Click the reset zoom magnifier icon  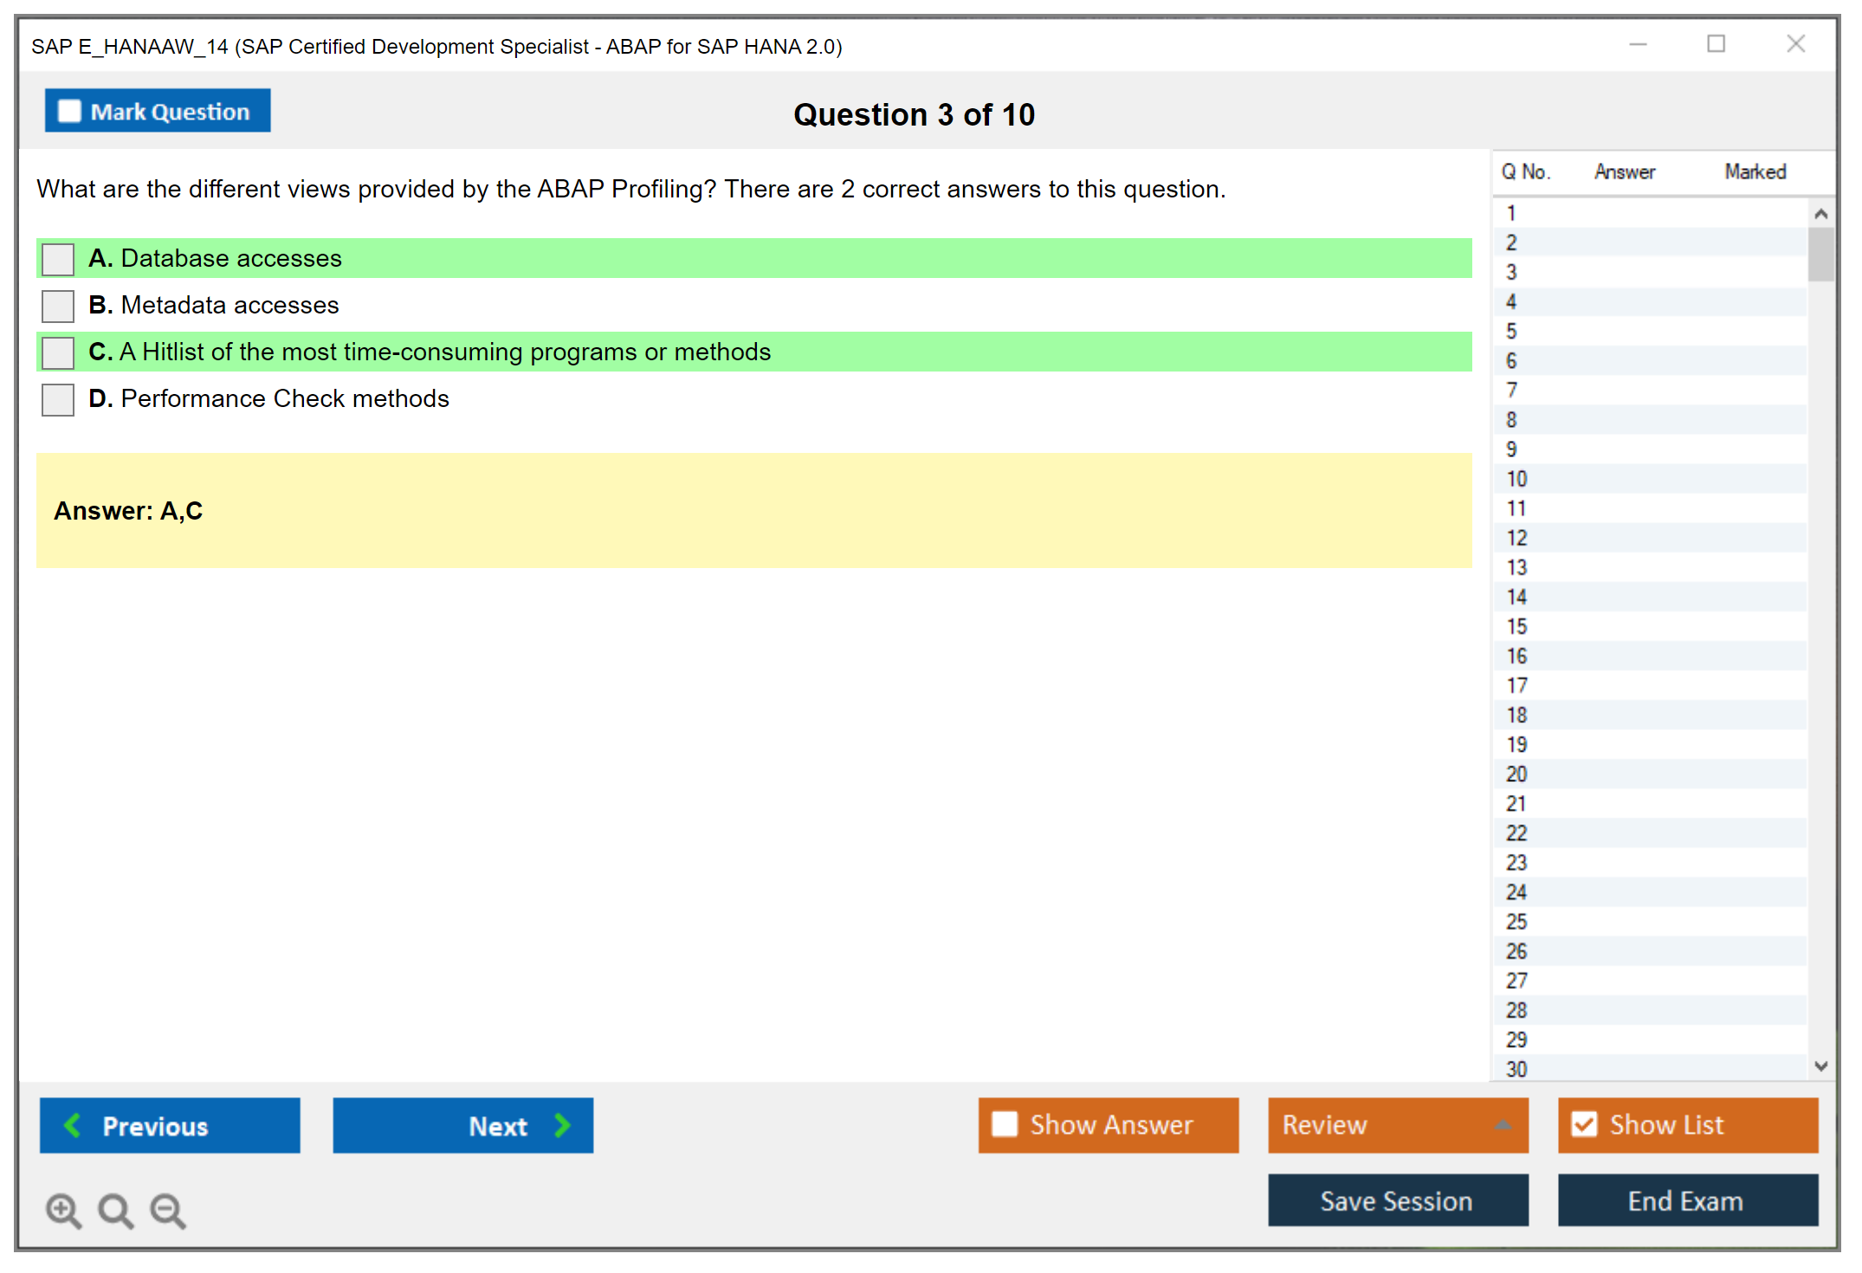click(115, 1210)
